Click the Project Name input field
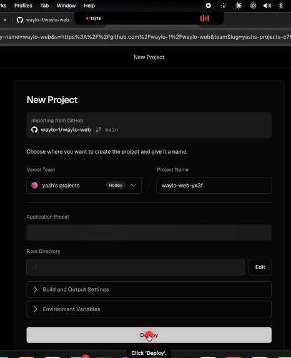 tap(214, 185)
